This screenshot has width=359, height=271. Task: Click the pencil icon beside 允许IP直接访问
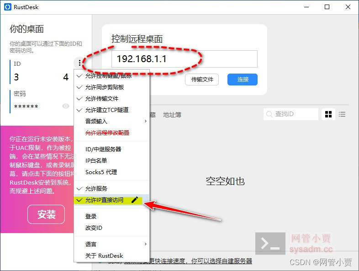(x=135, y=200)
